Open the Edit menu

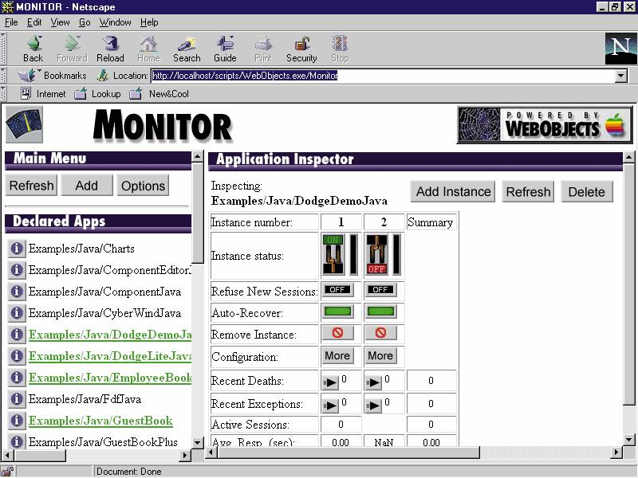click(34, 22)
